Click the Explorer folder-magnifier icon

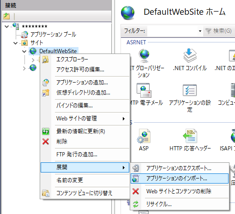tap(46, 59)
